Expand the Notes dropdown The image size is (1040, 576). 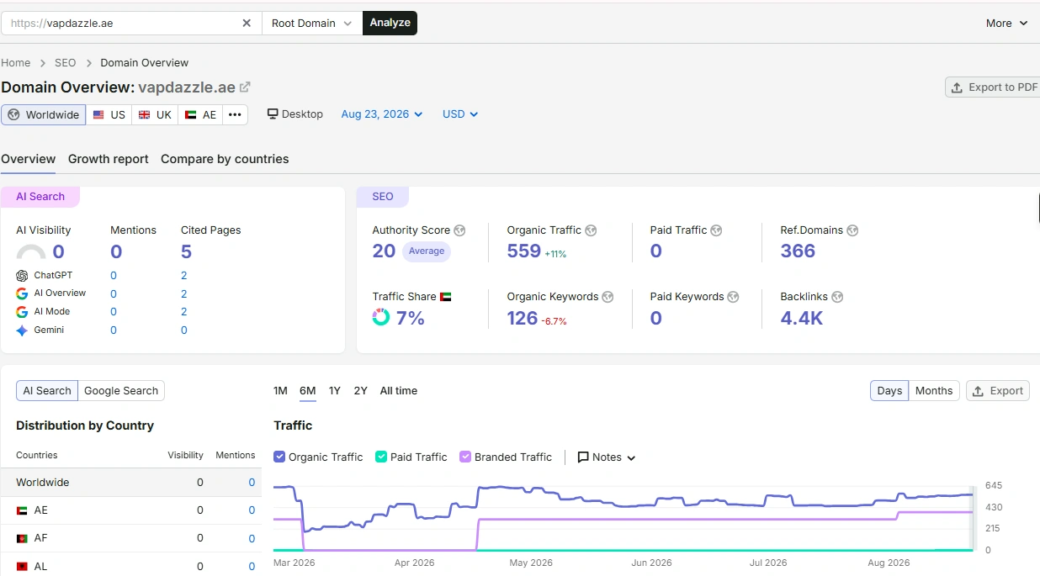point(607,457)
